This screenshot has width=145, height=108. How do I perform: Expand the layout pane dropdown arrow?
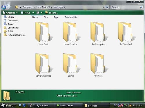41,13
